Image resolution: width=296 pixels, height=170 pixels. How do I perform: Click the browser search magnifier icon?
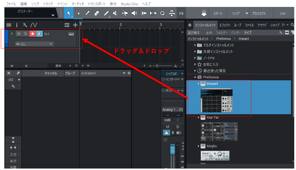(292, 25)
